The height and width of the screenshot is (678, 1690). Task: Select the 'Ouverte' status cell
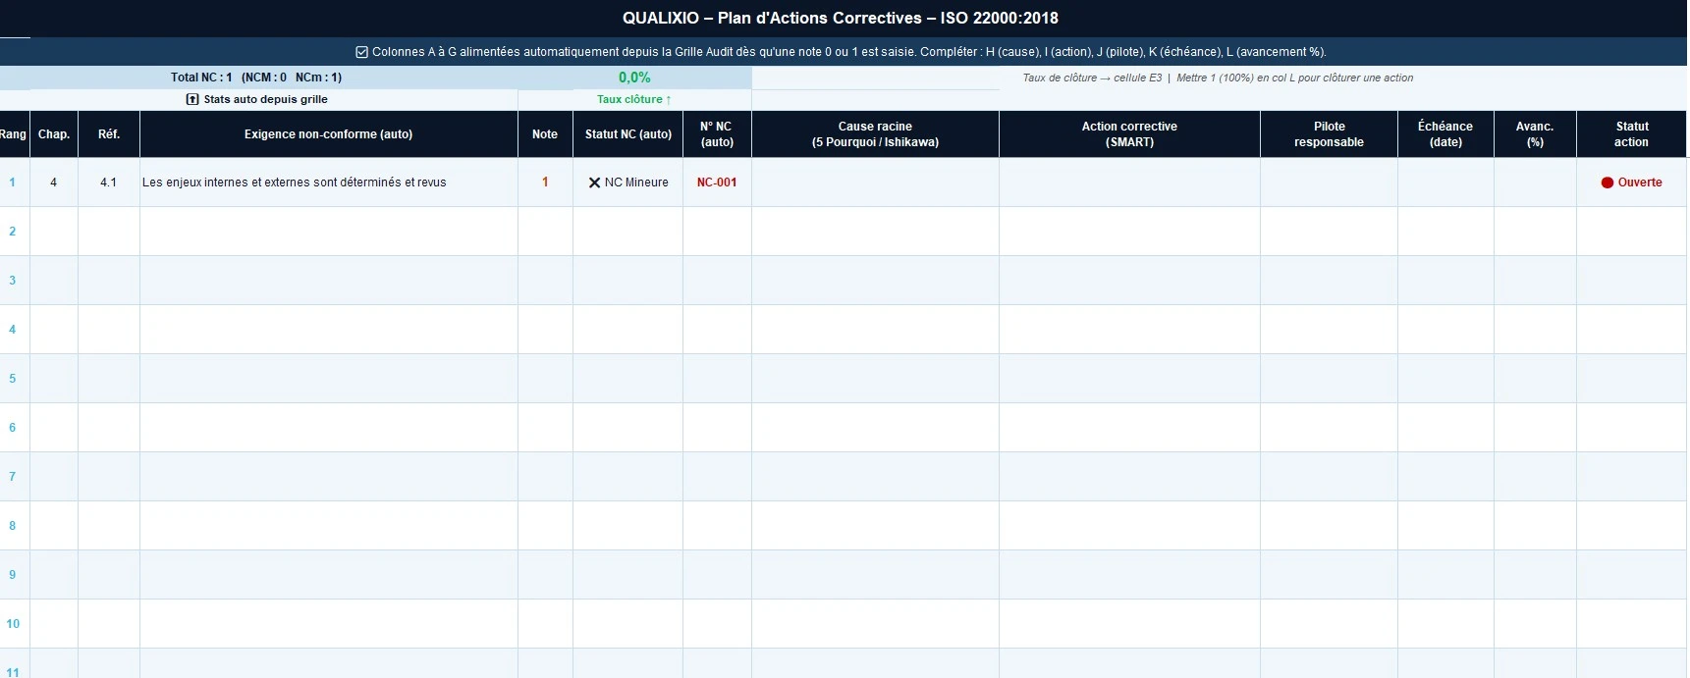point(1631,183)
